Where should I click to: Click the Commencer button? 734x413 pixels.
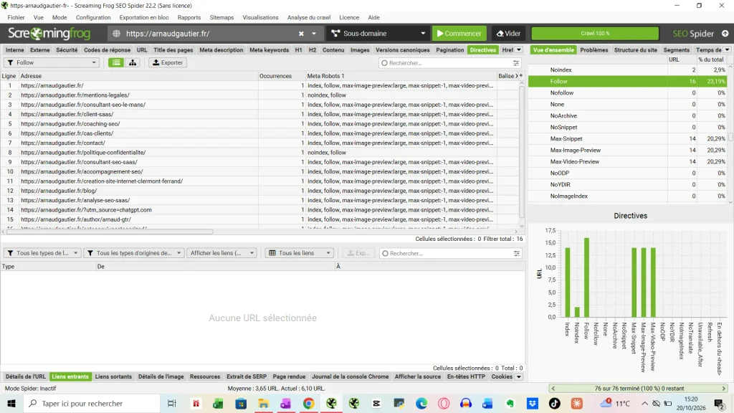[459, 34]
